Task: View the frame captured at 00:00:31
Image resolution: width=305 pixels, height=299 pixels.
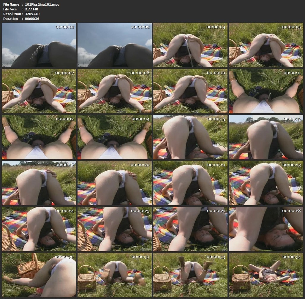Action: pos(115,275)
